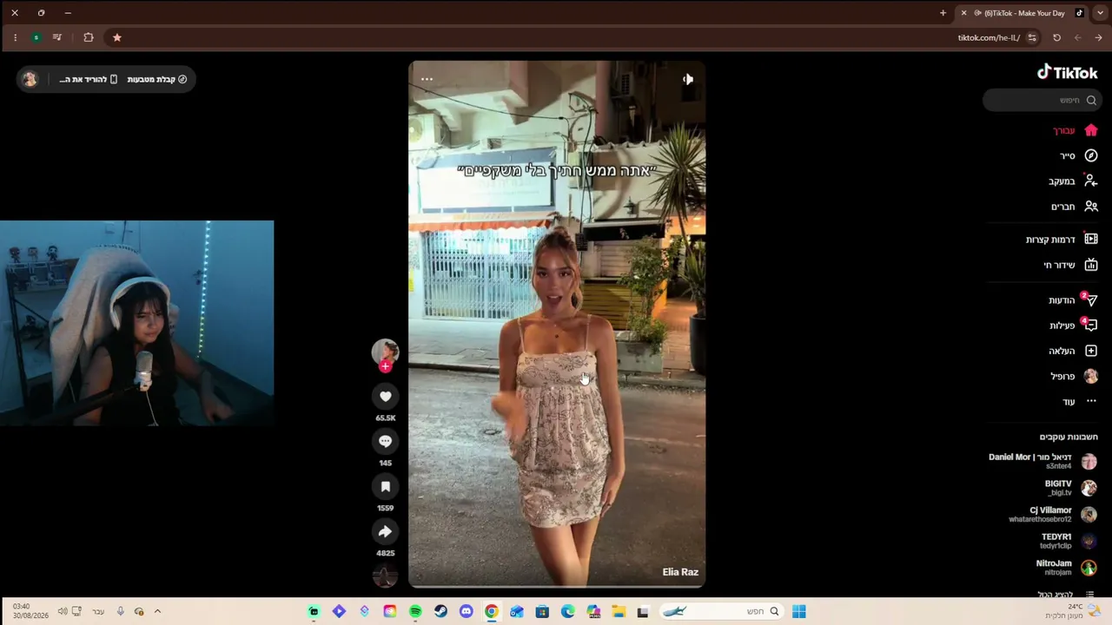Click the download app button (להוריד את ה...)

pyautogui.click(x=89, y=79)
